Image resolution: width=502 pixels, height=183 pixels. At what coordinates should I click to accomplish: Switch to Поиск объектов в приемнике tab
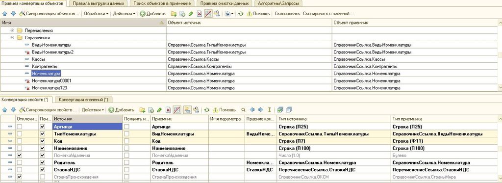coord(161,3)
